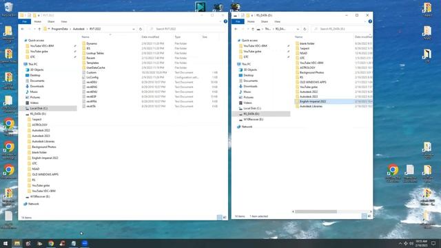Select the English-Imperial 2022 folder in the RS_DATA file list
Screen dimensions: 441x248
tap(313, 101)
